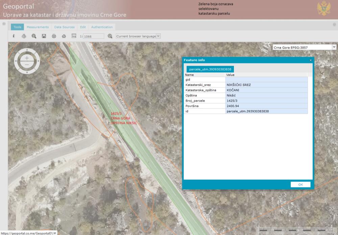Zoom out using the minus on navigation wheel

point(27,64)
